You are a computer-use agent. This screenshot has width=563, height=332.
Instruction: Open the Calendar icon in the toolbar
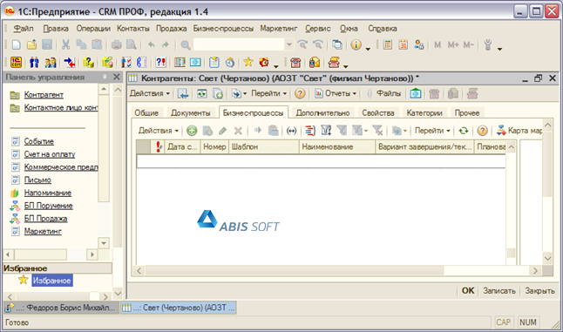pyautogui.click(x=404, y=44)
